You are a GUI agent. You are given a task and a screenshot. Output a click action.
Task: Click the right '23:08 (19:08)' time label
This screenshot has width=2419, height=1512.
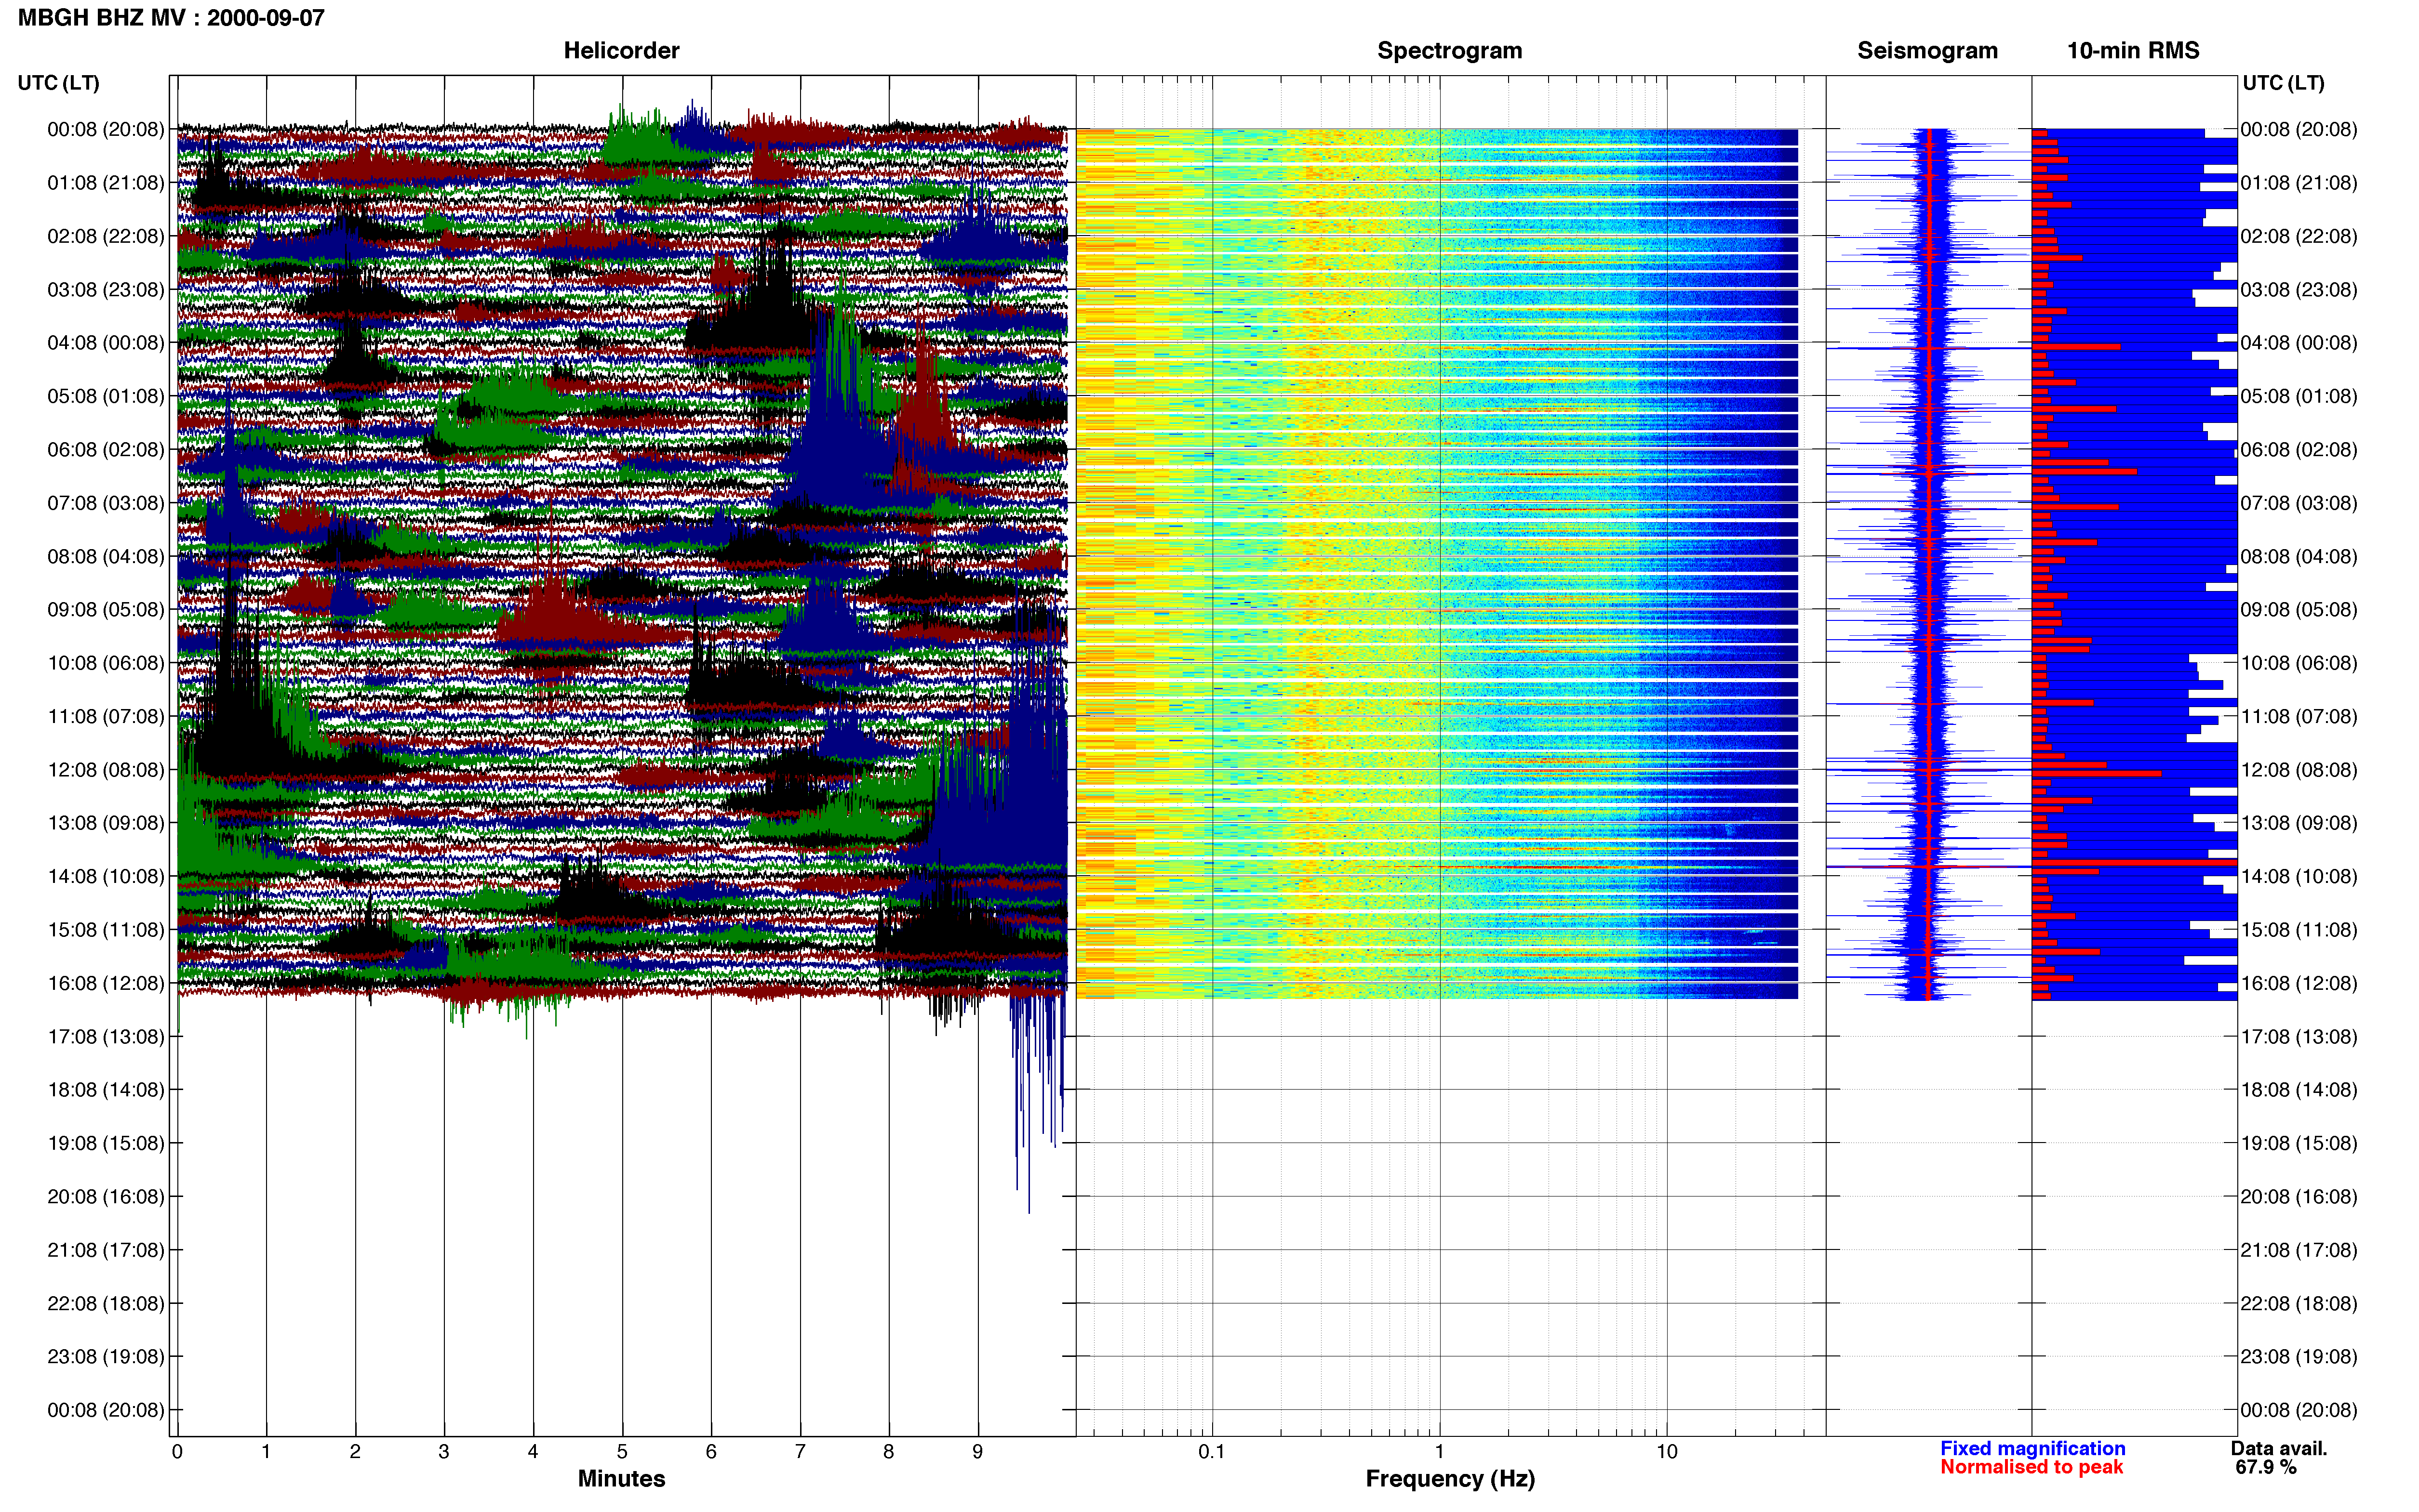2299,1356
